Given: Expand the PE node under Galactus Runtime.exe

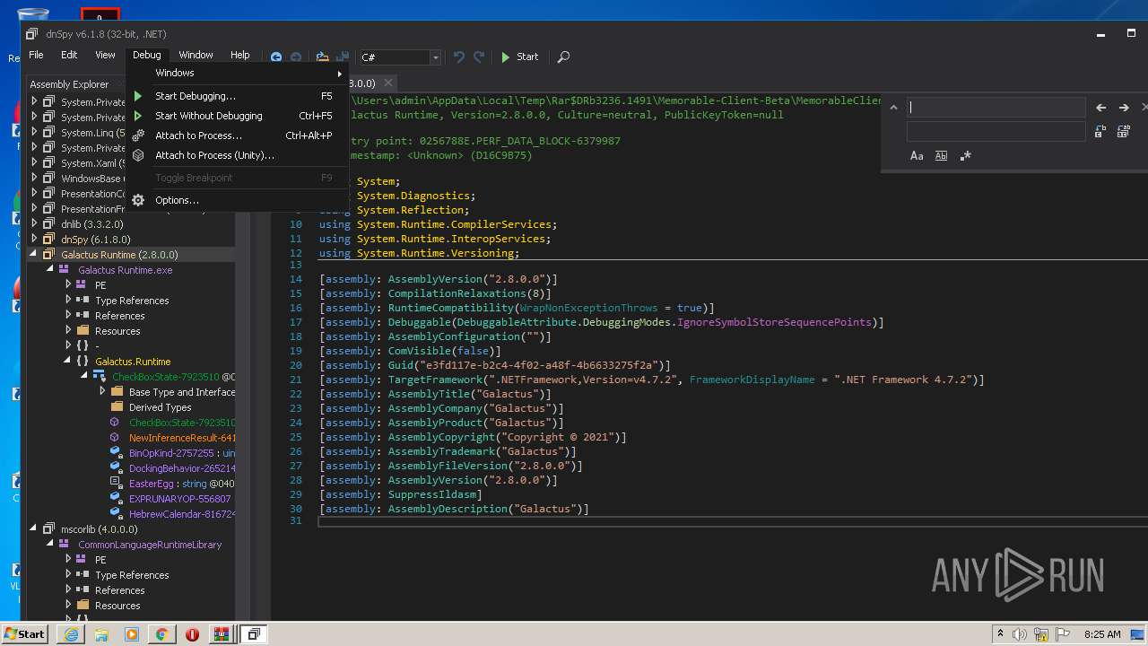Looking at the screenshot, I should [x=68, y=284].
